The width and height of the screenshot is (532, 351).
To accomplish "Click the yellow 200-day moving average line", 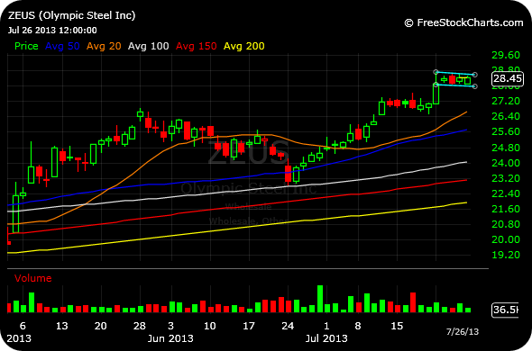I will 237,228.
